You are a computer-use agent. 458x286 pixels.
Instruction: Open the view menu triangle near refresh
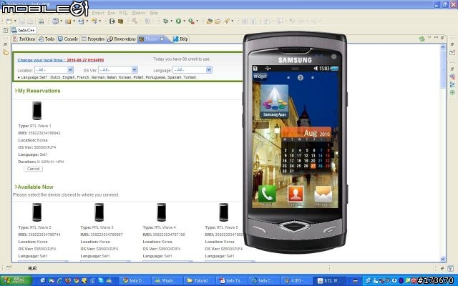pyautogui.click(x=429, y=37)
